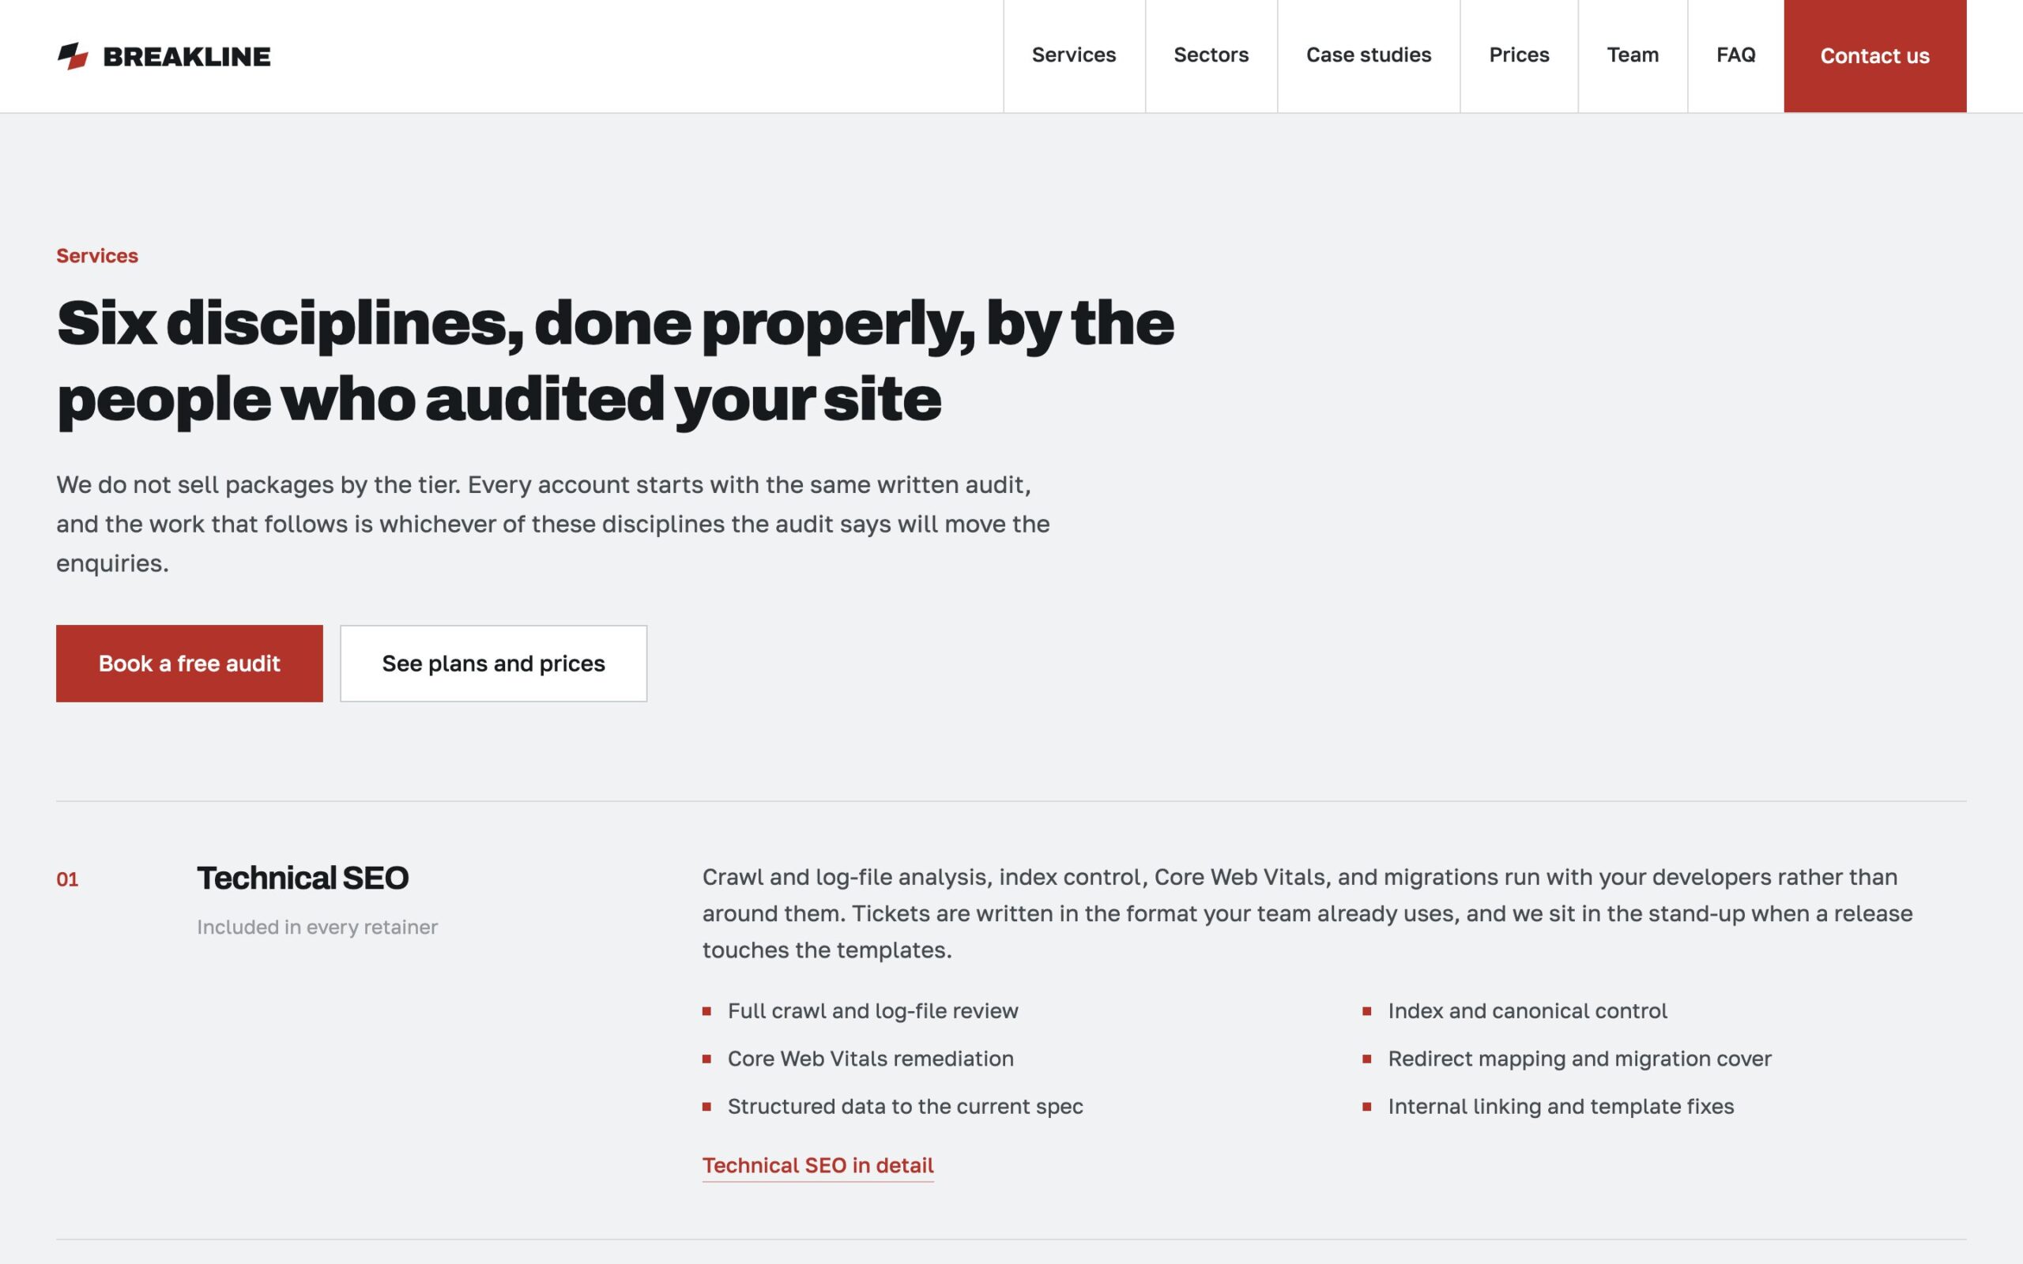2023x1264 pixels.
Task: Click 'Included in every retainer' text
Action: (317, 927)
